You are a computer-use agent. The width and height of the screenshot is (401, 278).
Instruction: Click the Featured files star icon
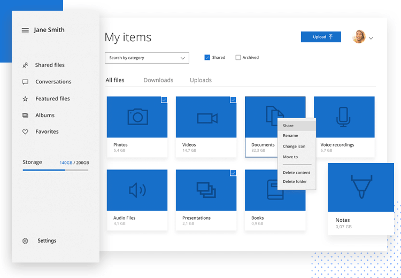click(x=25, y=99)
